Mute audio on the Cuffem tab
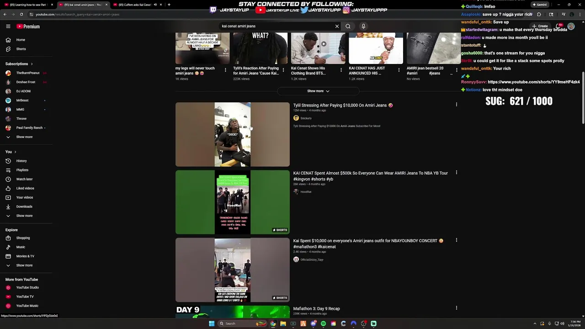The image size is (585, 329). coord(155,5)
